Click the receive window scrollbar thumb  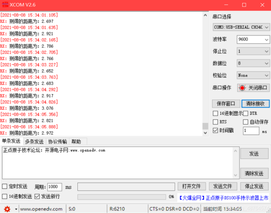pos(205,126)
